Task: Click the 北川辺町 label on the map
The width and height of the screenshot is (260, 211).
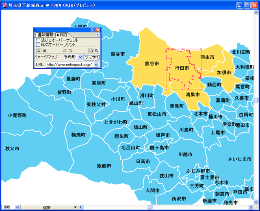Action: click(x=241, y=52)
